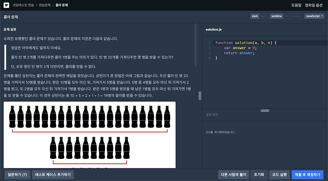Open the Programmers logo home icon
This screenshot has height=181, width=328.
[x=6, y=5]
